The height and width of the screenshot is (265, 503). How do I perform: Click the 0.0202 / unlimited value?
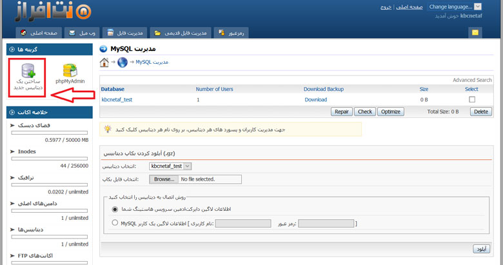coord(68,192)
